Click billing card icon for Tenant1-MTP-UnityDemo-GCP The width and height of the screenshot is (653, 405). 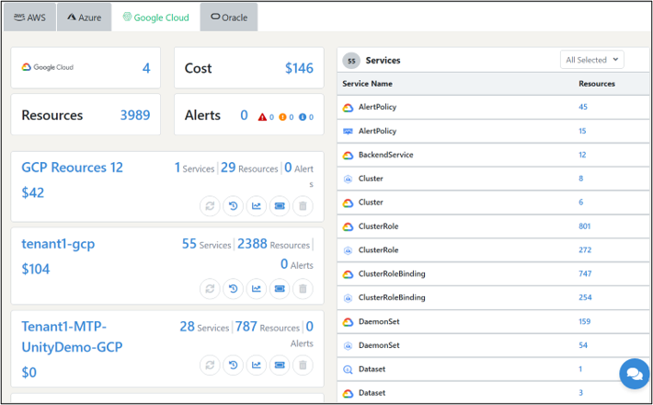[x=280, y=365]
